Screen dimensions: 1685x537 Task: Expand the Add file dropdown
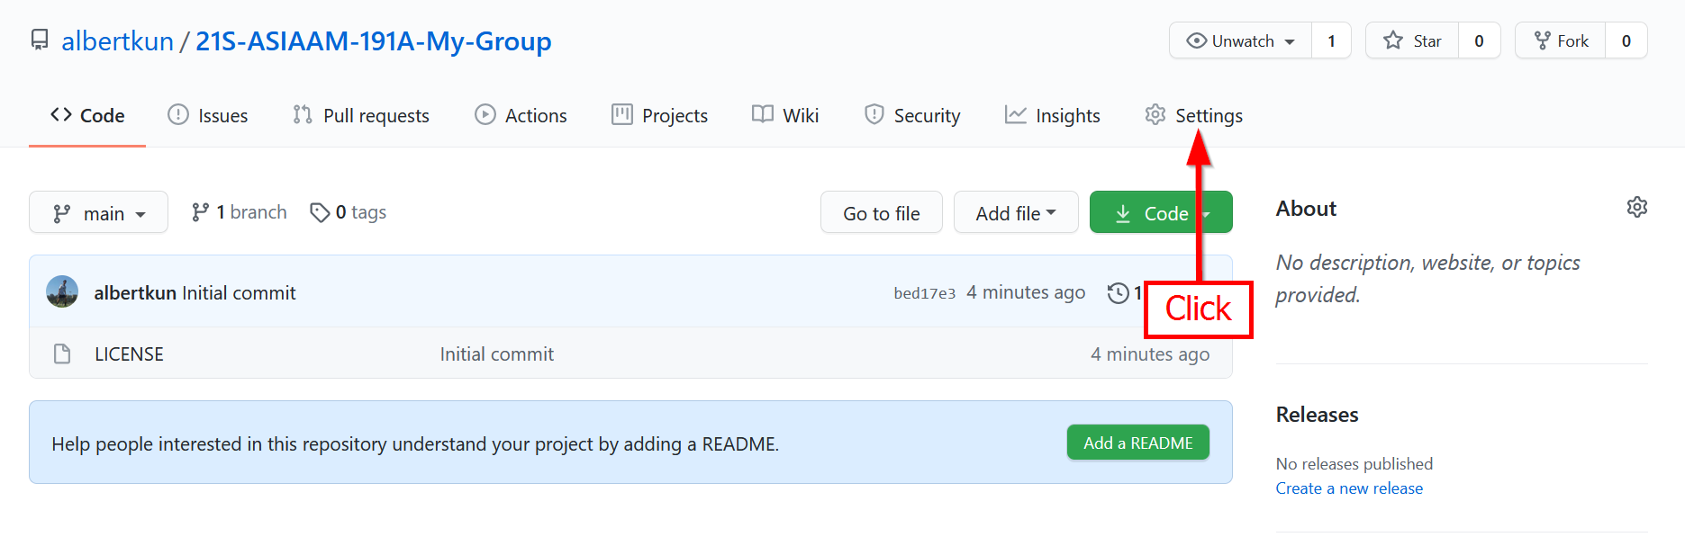[x=1015, y=213]
